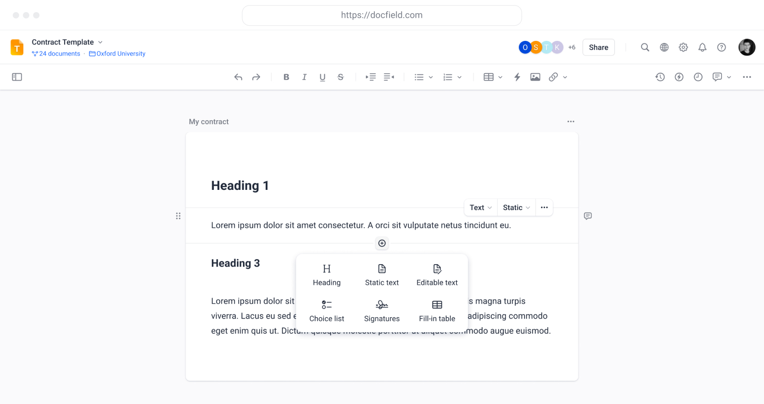
Task: Open the Static field dropdown
Action: tap(516, 208)
